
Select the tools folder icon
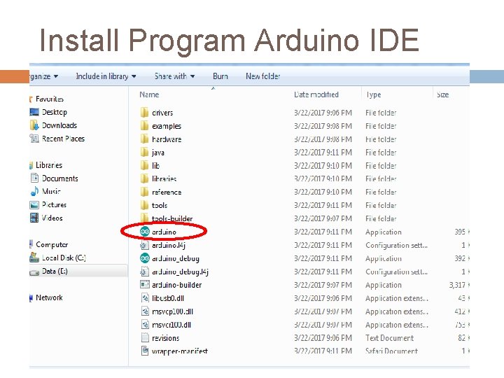tap(145, 205)
